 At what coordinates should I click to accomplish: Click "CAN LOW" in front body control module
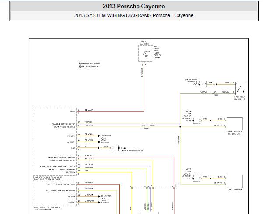point(71,197)
